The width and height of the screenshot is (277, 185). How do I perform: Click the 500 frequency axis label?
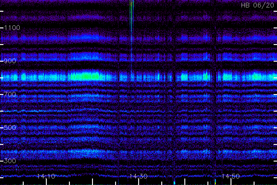tap(10, 127)
